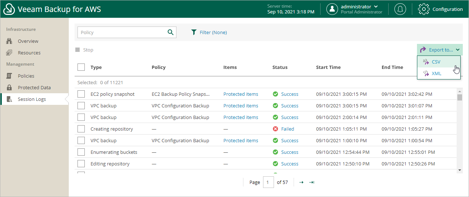This screenshot has height=197, width=469.
Task: Jump to last page arrow
Action: pyautogui.click(x=311, y=182)
